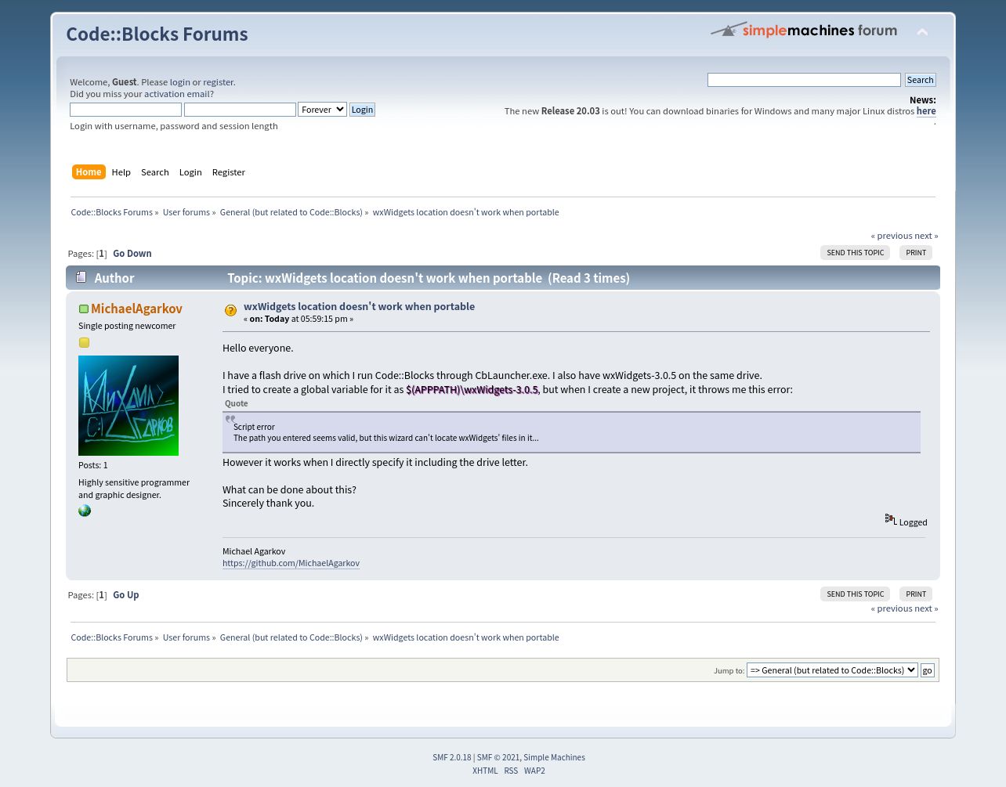Click the XHTML footer link
This screenshot has height=787, width=1006.
click(485, 771)
